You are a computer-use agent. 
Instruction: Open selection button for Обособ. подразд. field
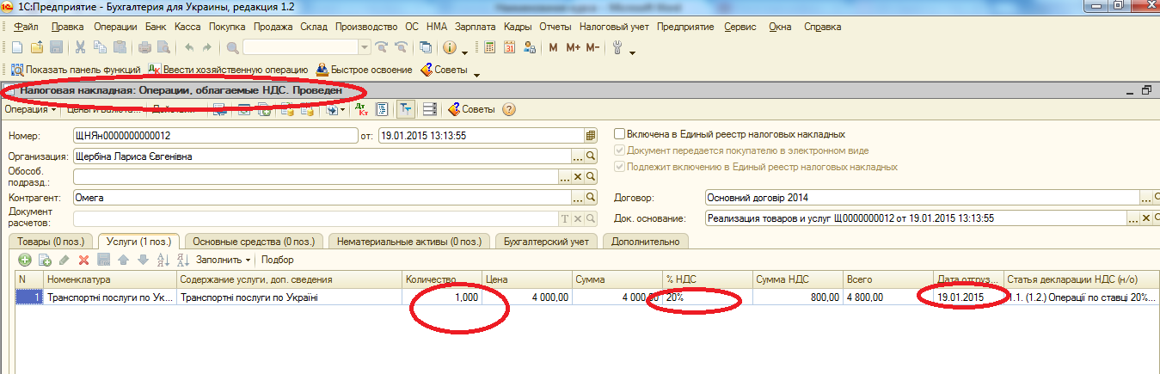click(565, 177)
